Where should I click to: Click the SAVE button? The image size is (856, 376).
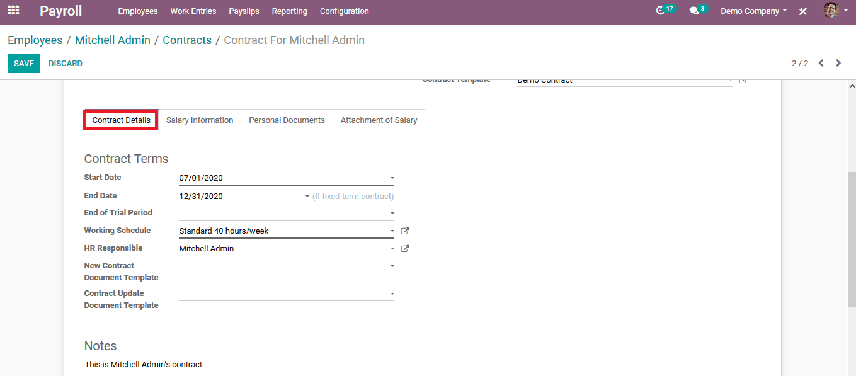(x=23, y=63)
